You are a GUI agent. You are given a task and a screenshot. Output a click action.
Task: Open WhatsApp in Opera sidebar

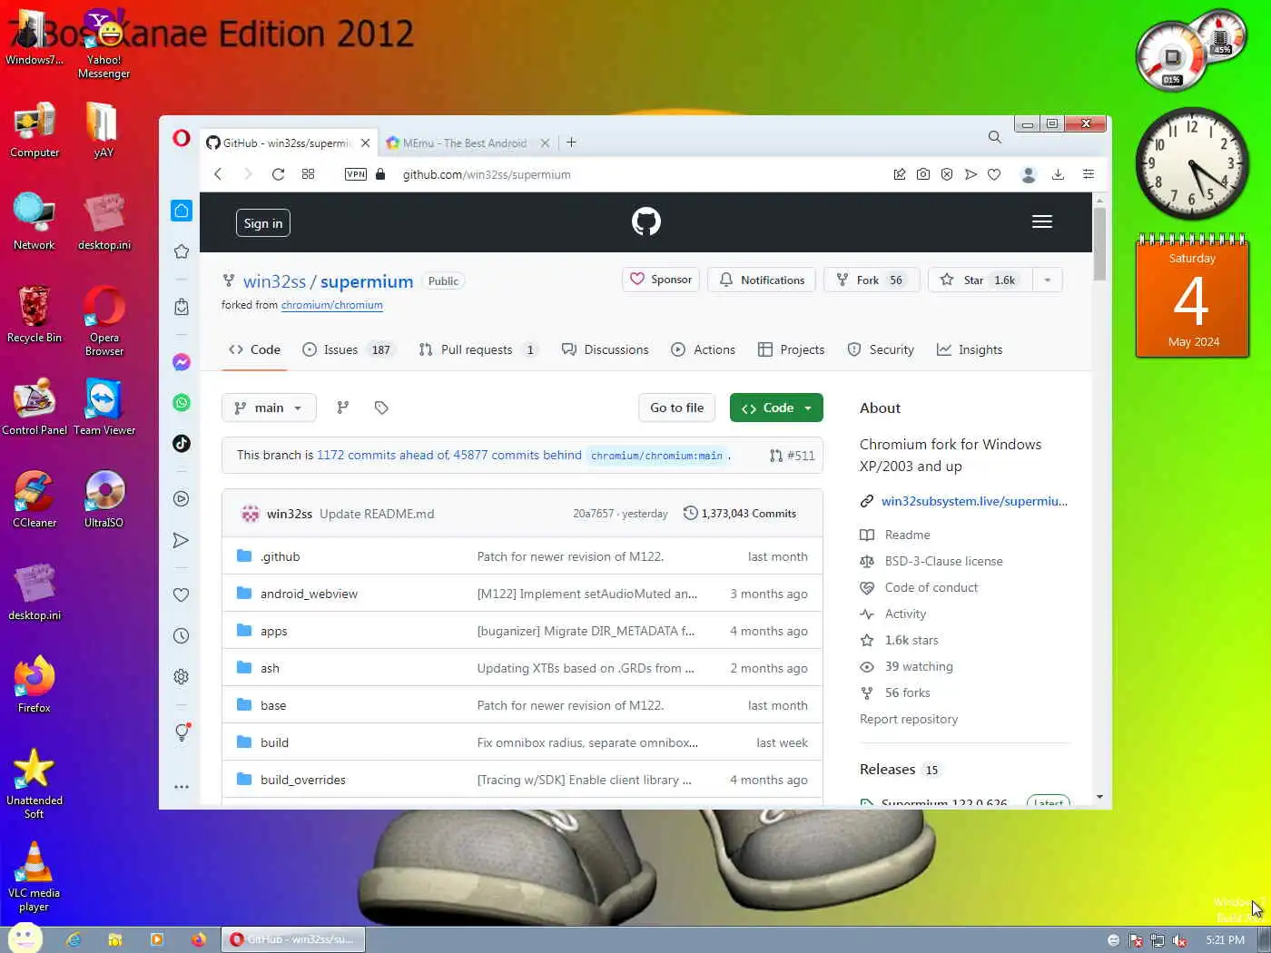(x=182, y=402)
